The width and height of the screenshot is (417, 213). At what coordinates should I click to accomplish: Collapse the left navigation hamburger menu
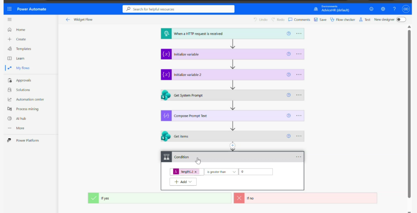pyautogui.click(x=10, y=20)
